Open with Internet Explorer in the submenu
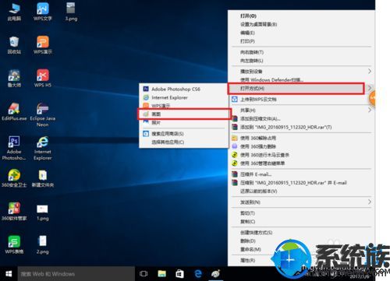390x281 pixels. [184, 97]
